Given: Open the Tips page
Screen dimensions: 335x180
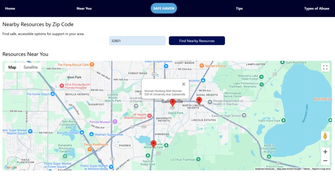Looking at the screenshot, I should [239, 9].
